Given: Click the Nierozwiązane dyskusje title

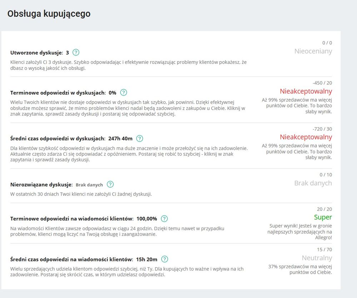Looking at the screenshot, I should point(41,185).
